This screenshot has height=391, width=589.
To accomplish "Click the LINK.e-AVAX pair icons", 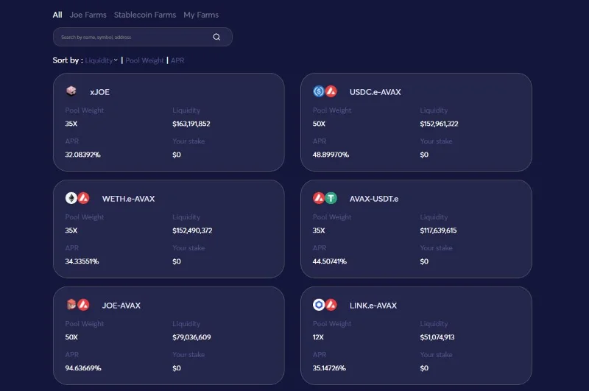I will point(325,305).
